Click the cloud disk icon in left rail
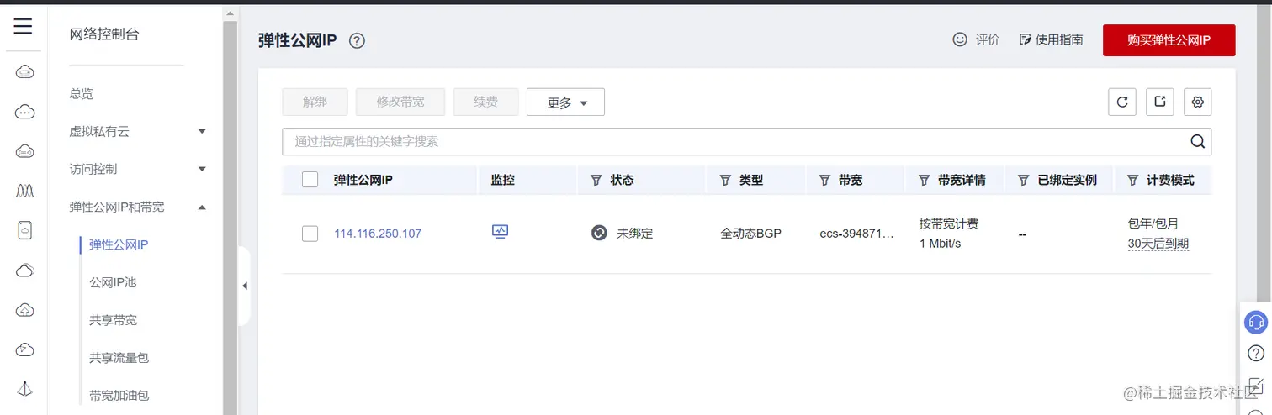This screenshot has height=415, width=1272. (x=25, y=151)
